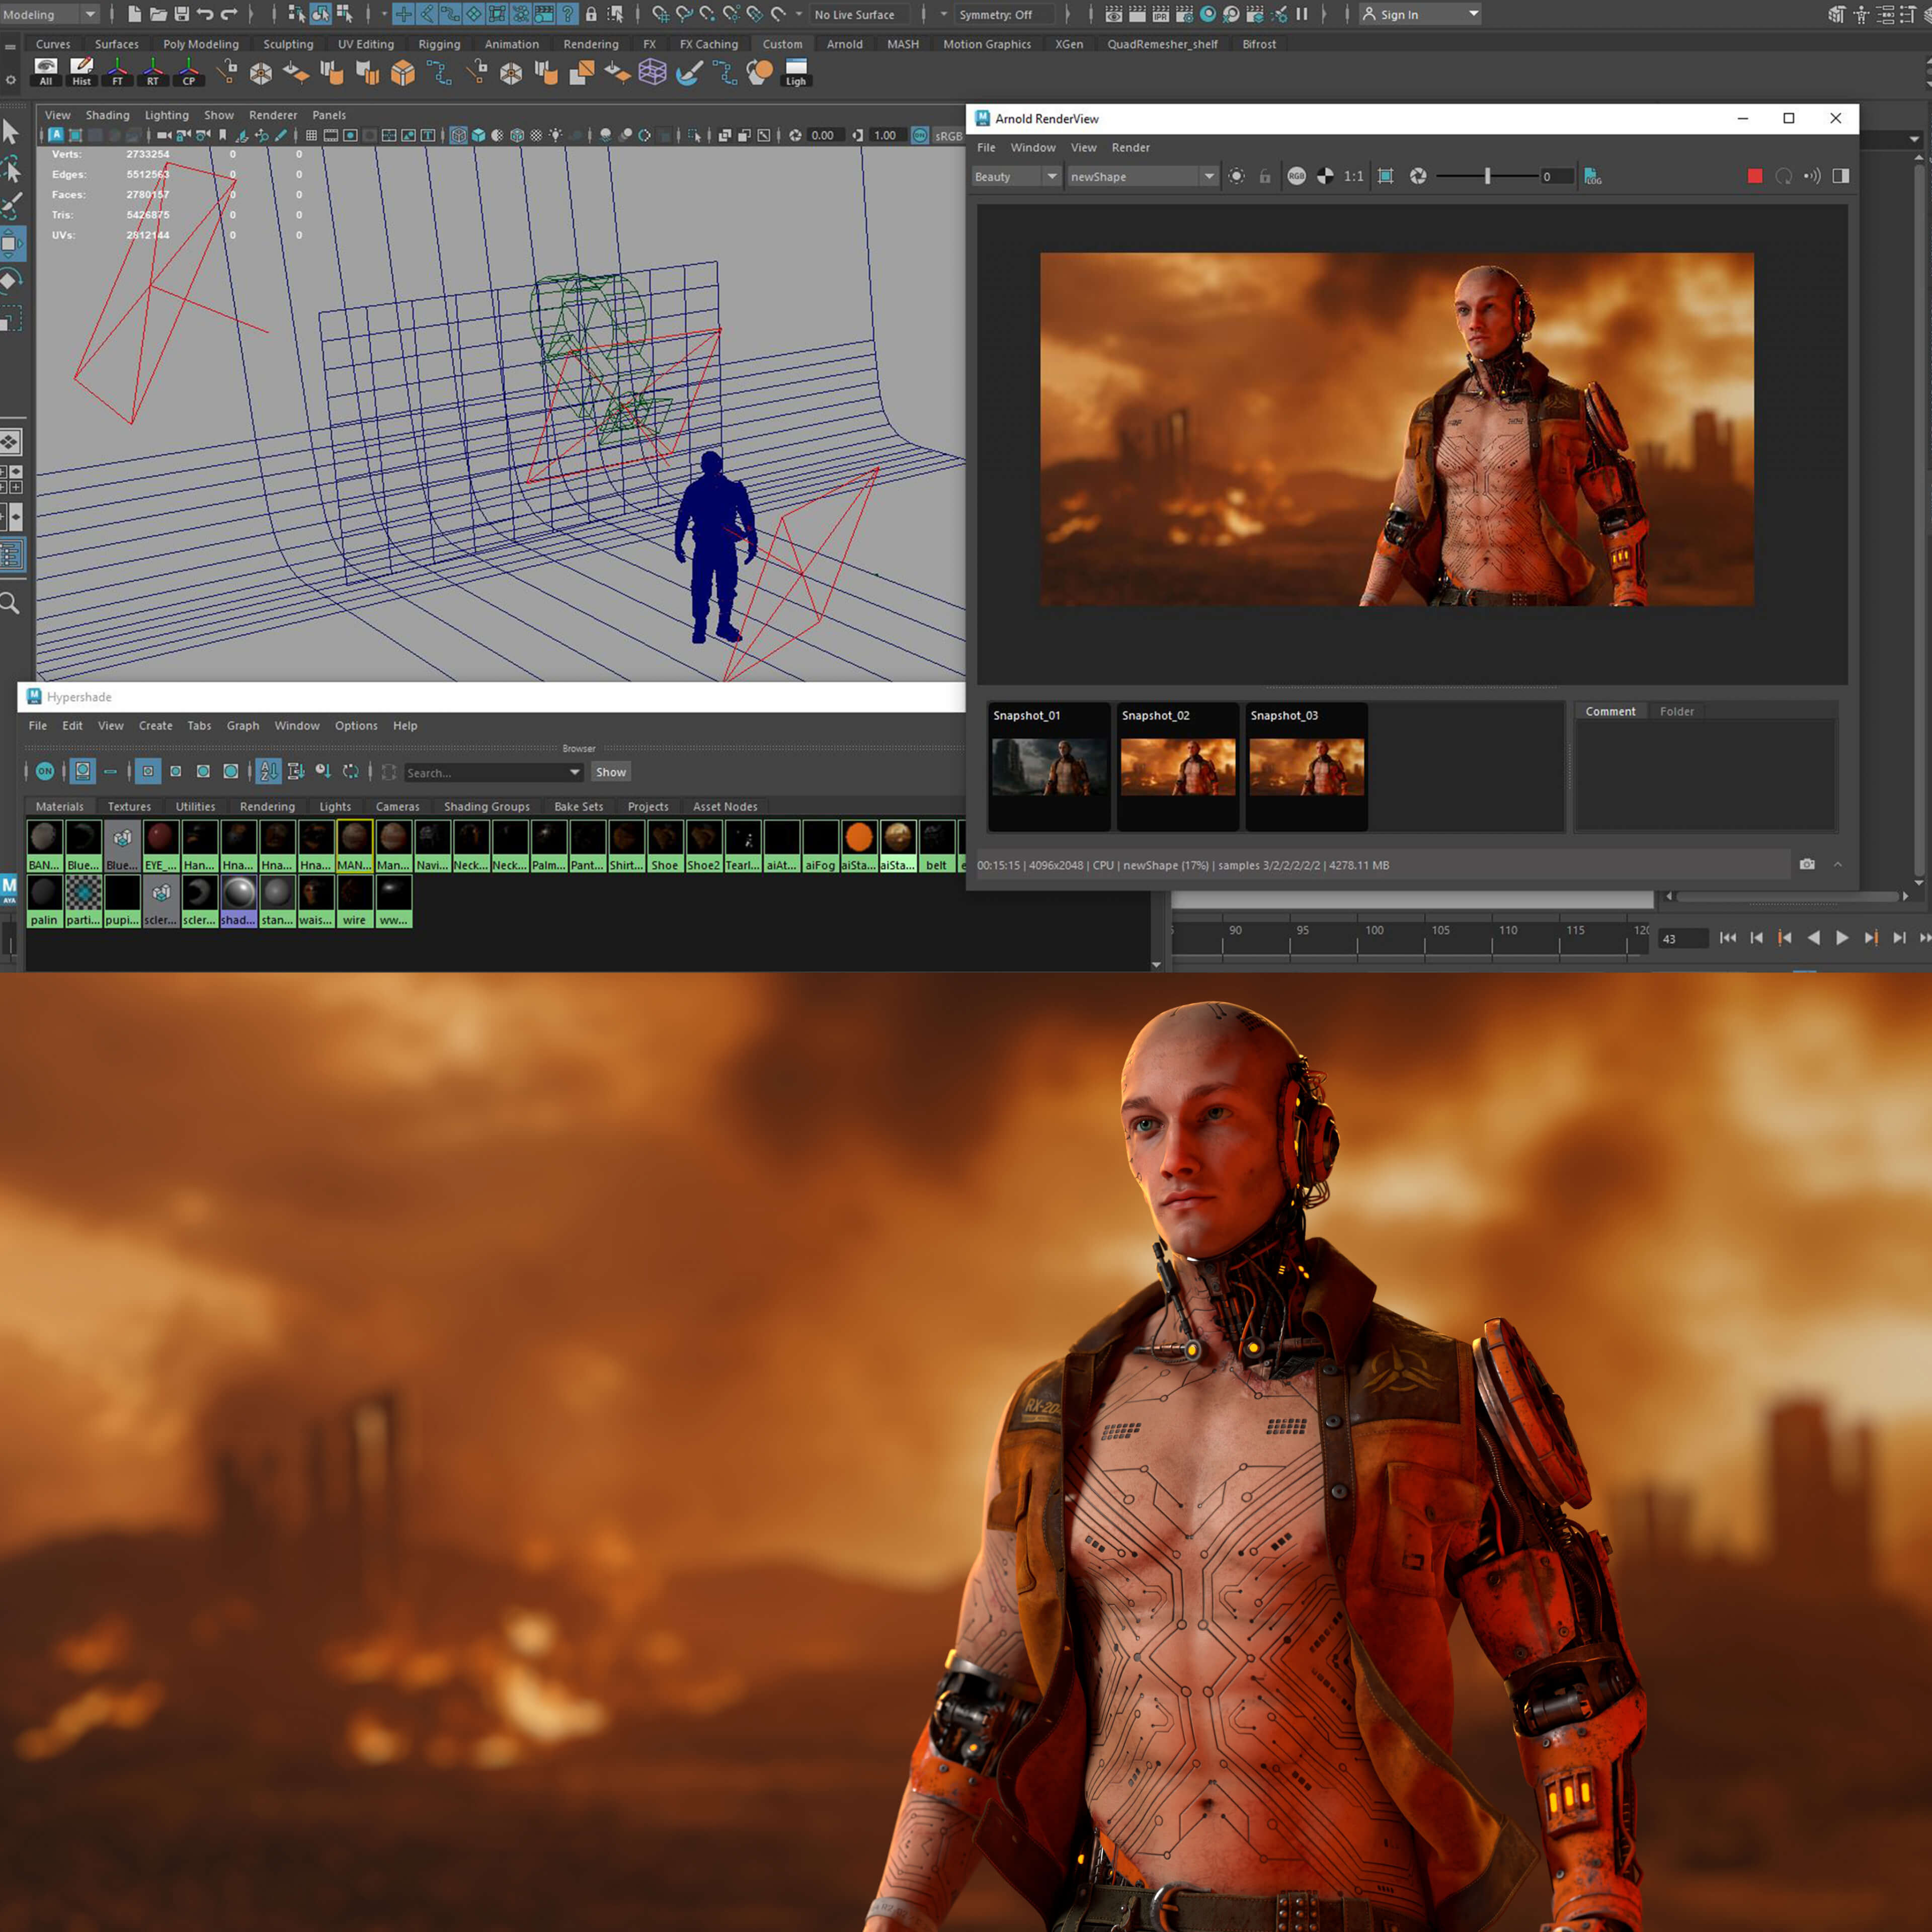Viewport: 1932px width, 1932px height.
Task: Adjust the exposure slider in RenderView
Action: [1487, 176]
